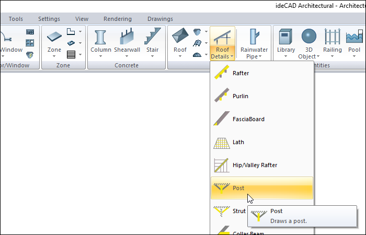Expand the Library dropdown
The width and height of the screenshot is (366, 235).
click(x=286, y=56)
